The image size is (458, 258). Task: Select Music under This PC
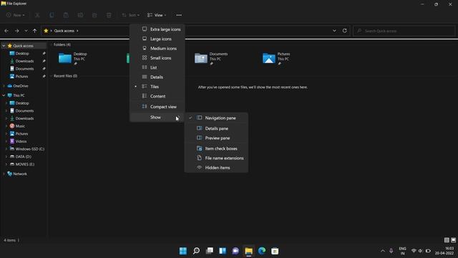click(20, 126)
